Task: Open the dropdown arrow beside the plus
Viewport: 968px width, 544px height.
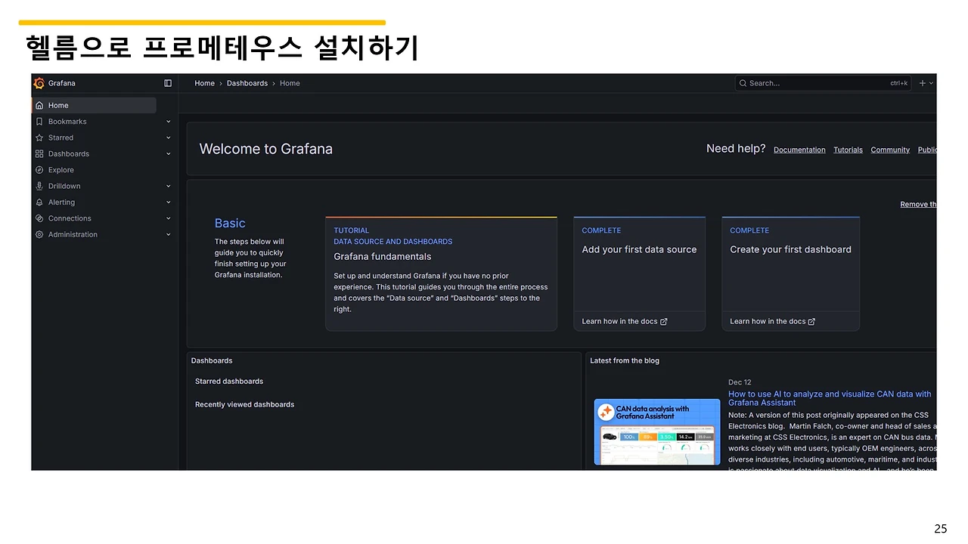Action: click(931, 83)
